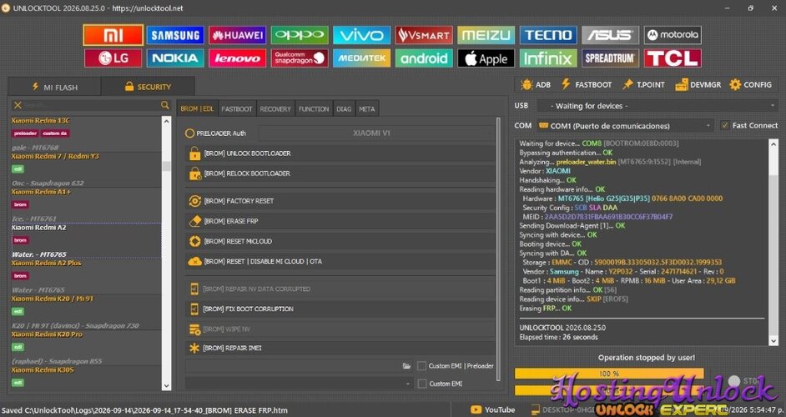Expand the Custom EMI file dropdown
The height and width of the screenshot is (417, 786).
click(x=300, y=384)
